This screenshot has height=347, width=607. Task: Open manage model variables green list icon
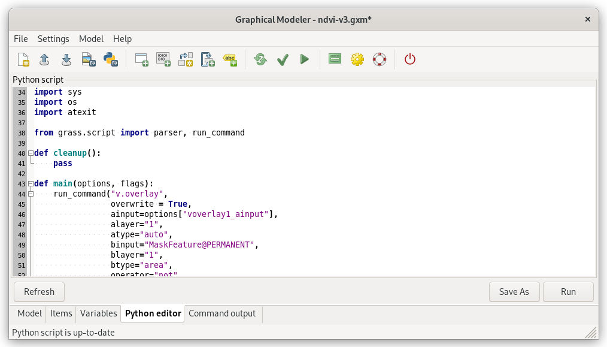point(335,59)
